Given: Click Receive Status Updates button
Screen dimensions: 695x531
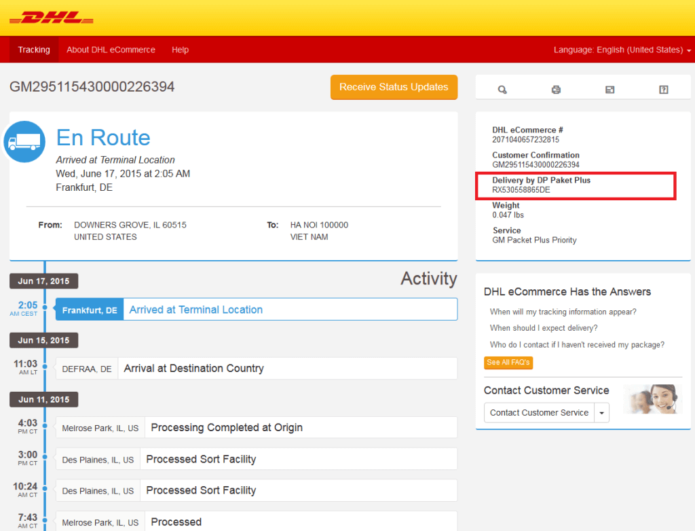Looking at the screenshot, I should (394, 87).
